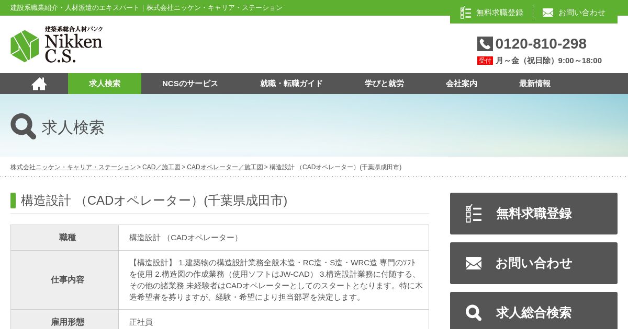Click checklist icon beside top 無料求職登録
Image resolution: width=628 pixels, height=329 pixels.
pyautogui.click(x=466, y=13)
